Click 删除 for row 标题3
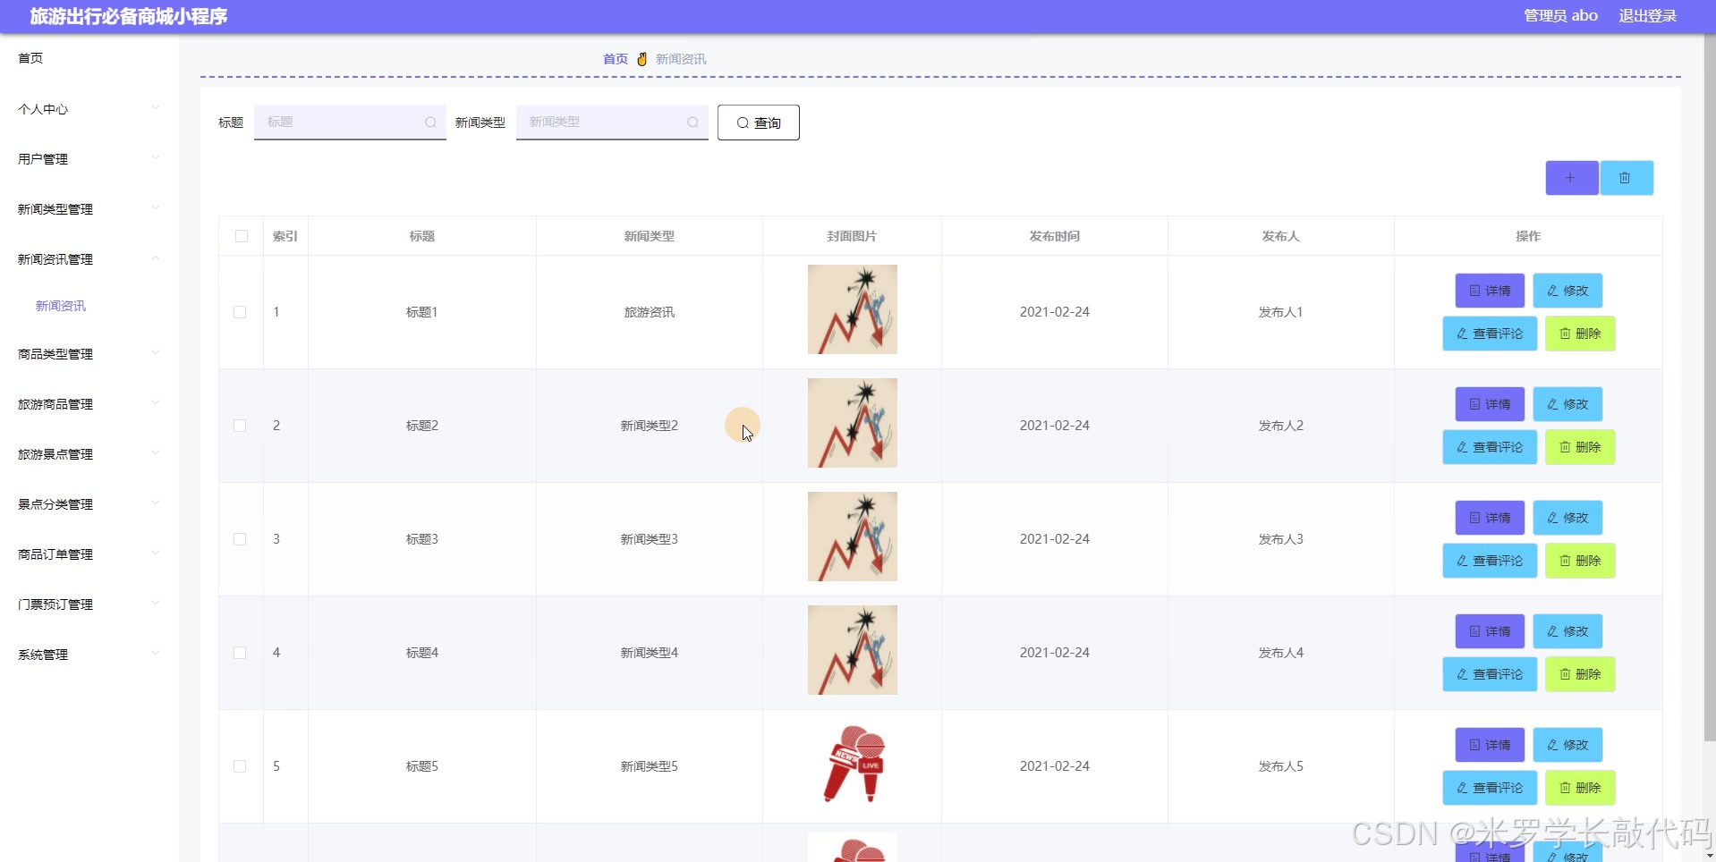 pos(1580,561)
